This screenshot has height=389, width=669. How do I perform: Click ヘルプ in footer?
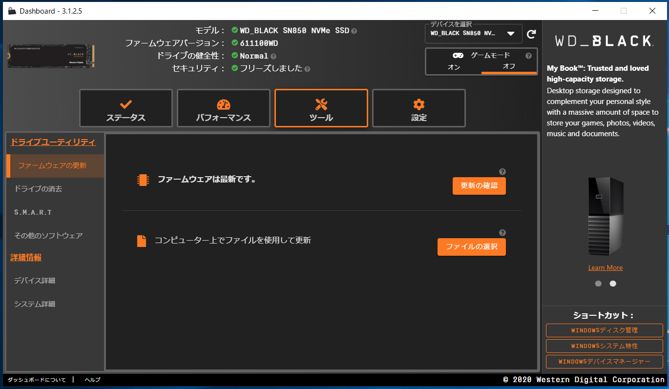coord(92,380)
